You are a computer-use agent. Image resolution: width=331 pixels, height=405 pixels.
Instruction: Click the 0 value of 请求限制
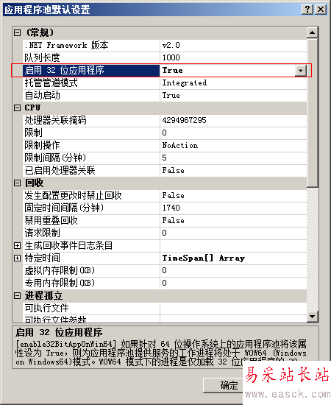[x=233, y=233]
